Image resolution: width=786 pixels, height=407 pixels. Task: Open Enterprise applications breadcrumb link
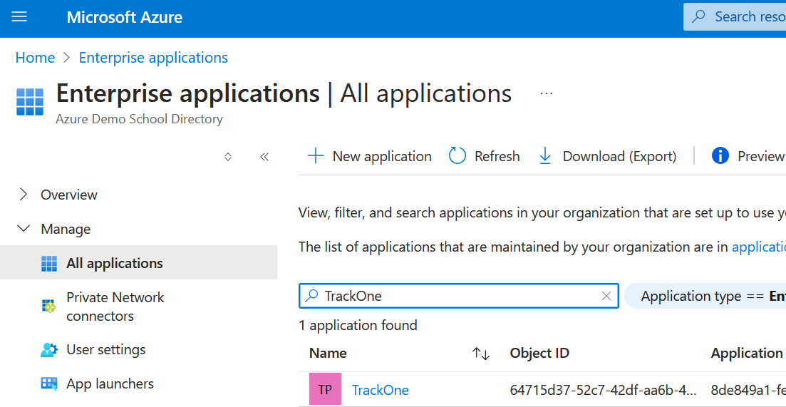click(153, 58)
